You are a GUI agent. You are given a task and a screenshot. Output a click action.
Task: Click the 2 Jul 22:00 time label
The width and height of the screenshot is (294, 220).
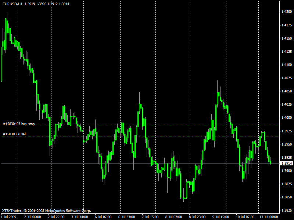[x=56, y=217]
